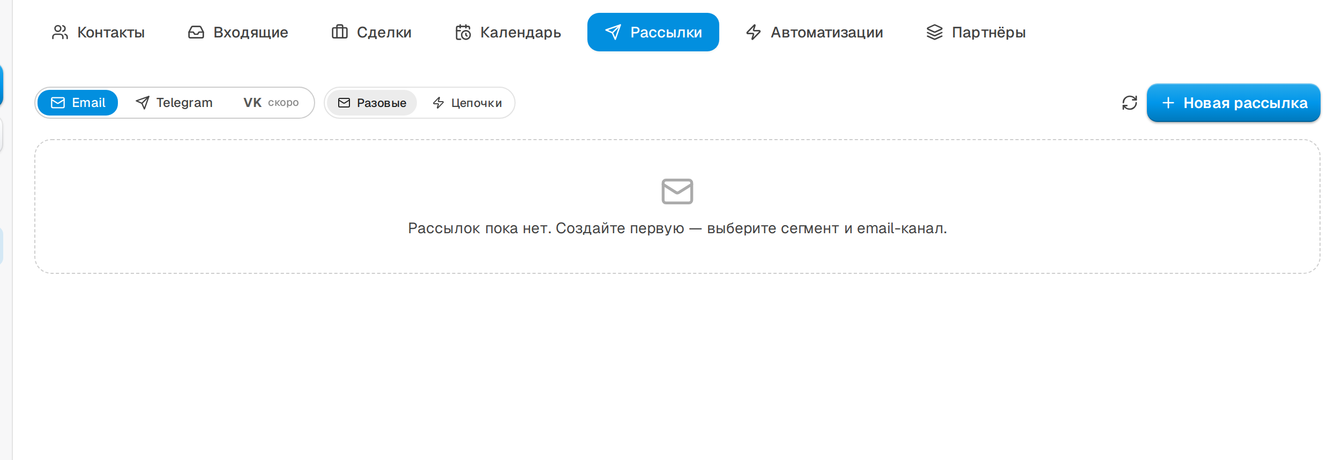Refresh the mailings list
Viewport: 1342px width, 460px height.
pyautogui.click(x=1130, y=103)
